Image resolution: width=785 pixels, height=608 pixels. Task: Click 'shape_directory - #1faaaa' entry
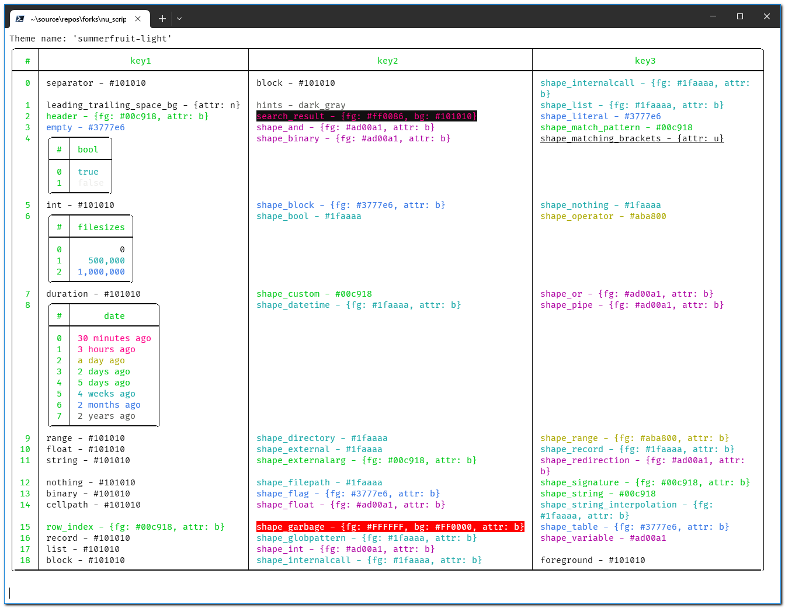pos(322,438)
